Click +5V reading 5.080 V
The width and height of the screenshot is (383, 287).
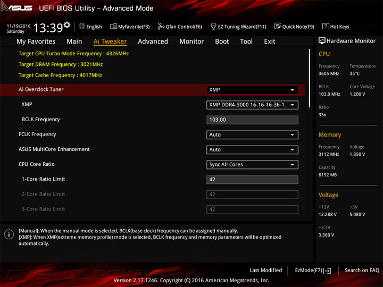point(357,214)
